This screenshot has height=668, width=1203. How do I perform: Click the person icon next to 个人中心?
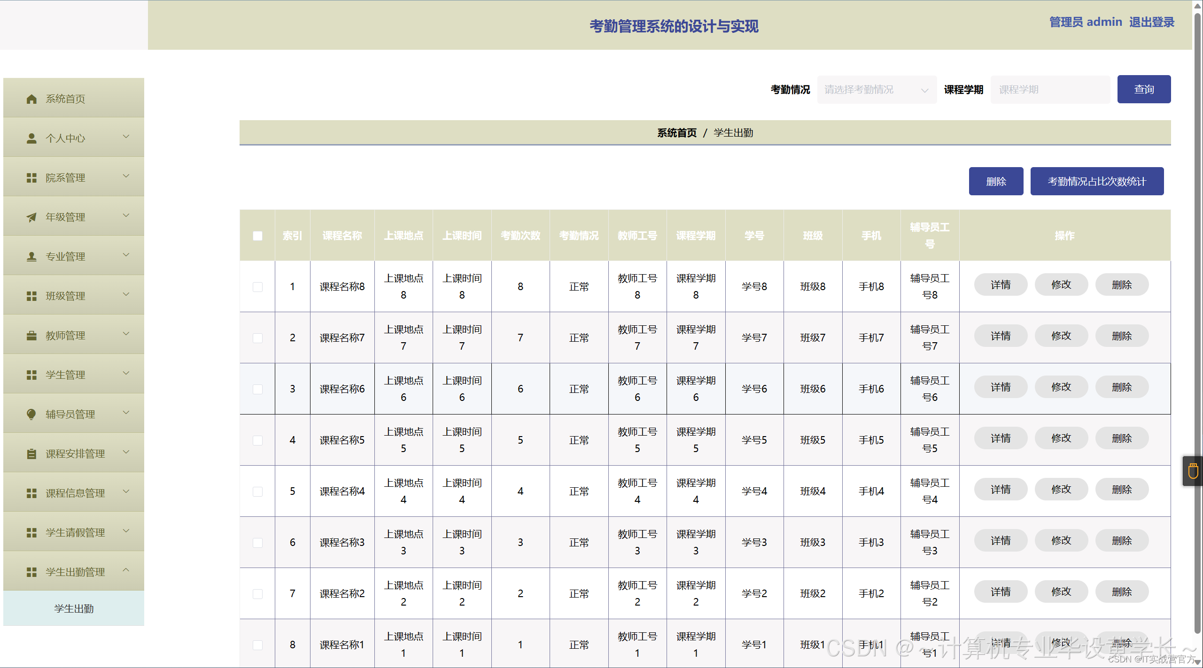(31, 138)
